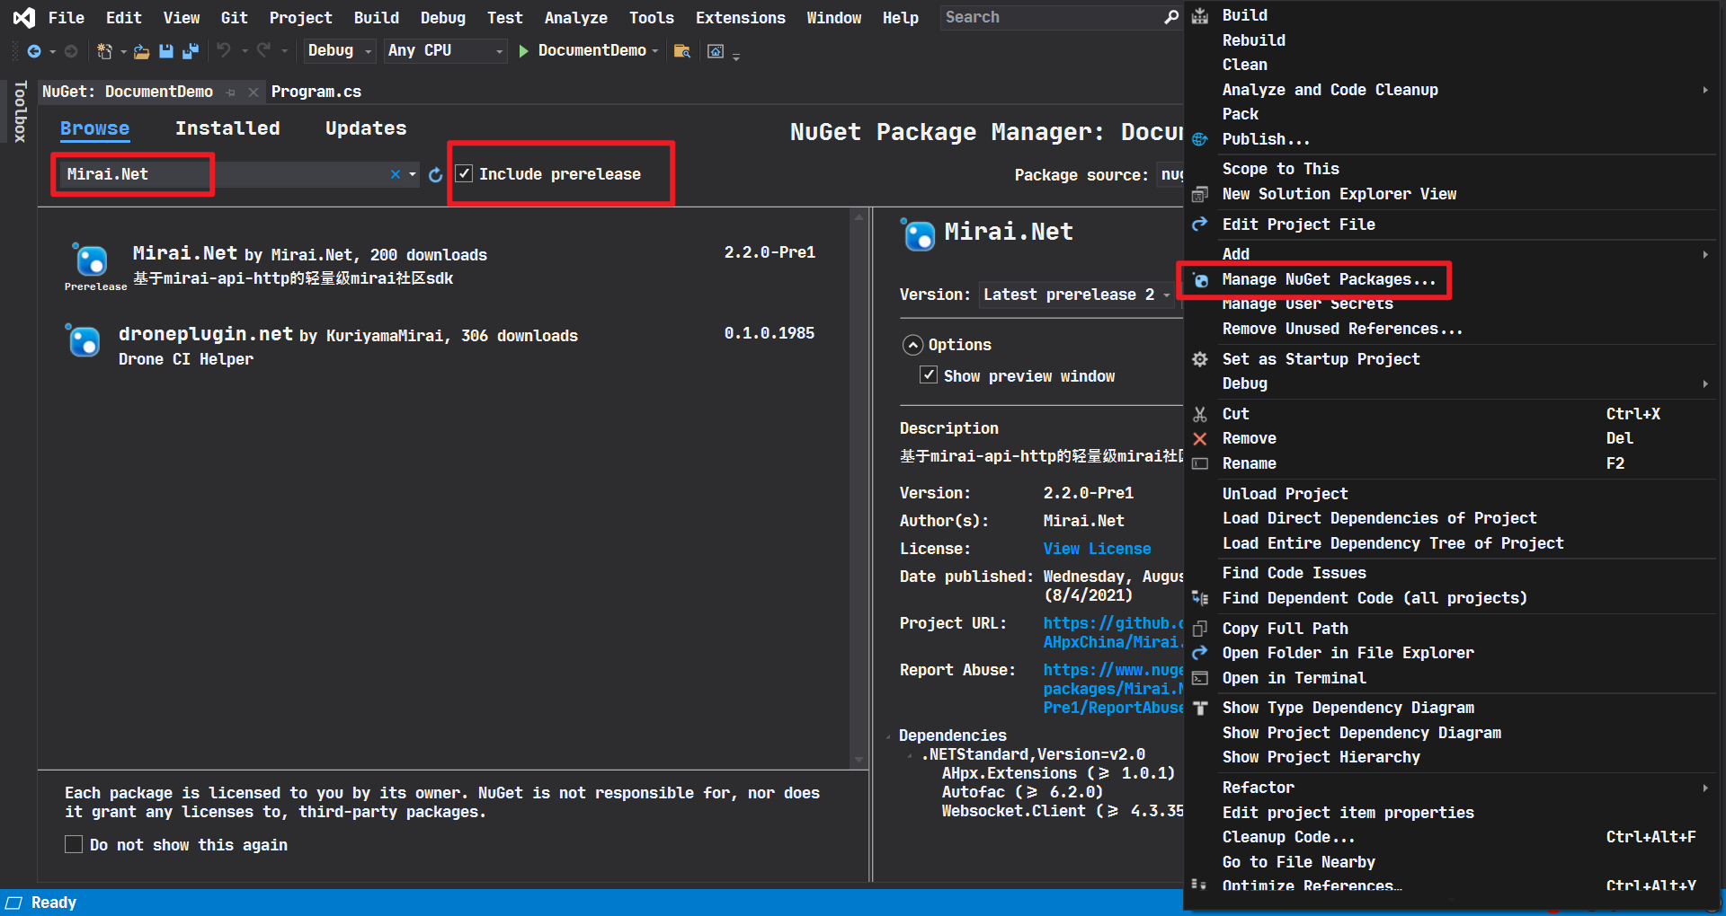Screen dimensions: 1726x916
Task: Toggle the Show preview window checkbox
Action: click(929, 375)
